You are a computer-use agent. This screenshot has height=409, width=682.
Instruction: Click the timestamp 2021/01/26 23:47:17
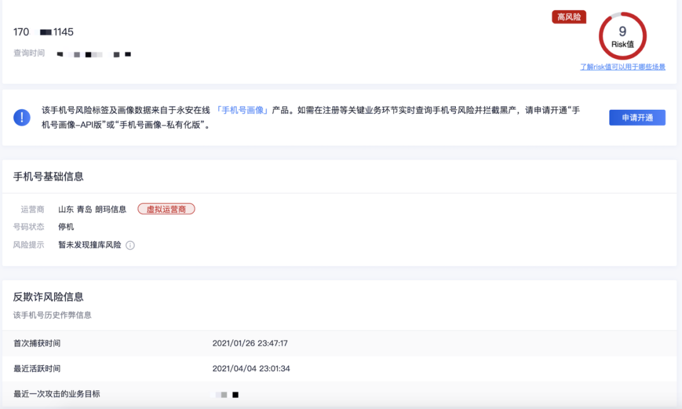[250, 343]
